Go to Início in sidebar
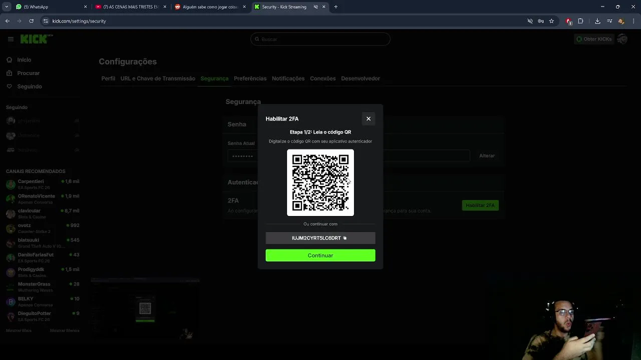This screenshot has height=360, width=641. pos(19,59)
